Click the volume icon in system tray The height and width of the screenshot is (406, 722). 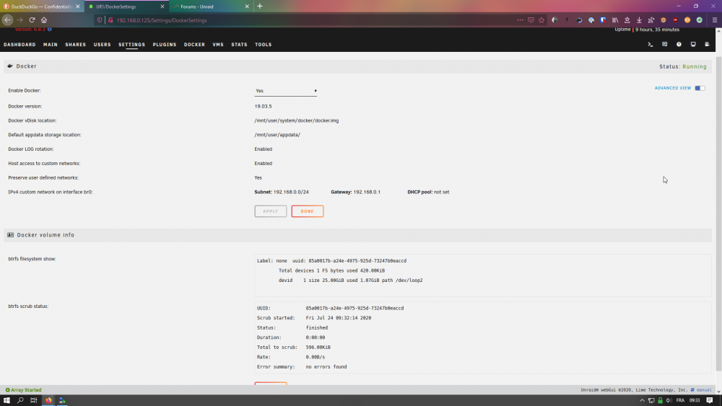pyautogui.click(x=669, y=400)
